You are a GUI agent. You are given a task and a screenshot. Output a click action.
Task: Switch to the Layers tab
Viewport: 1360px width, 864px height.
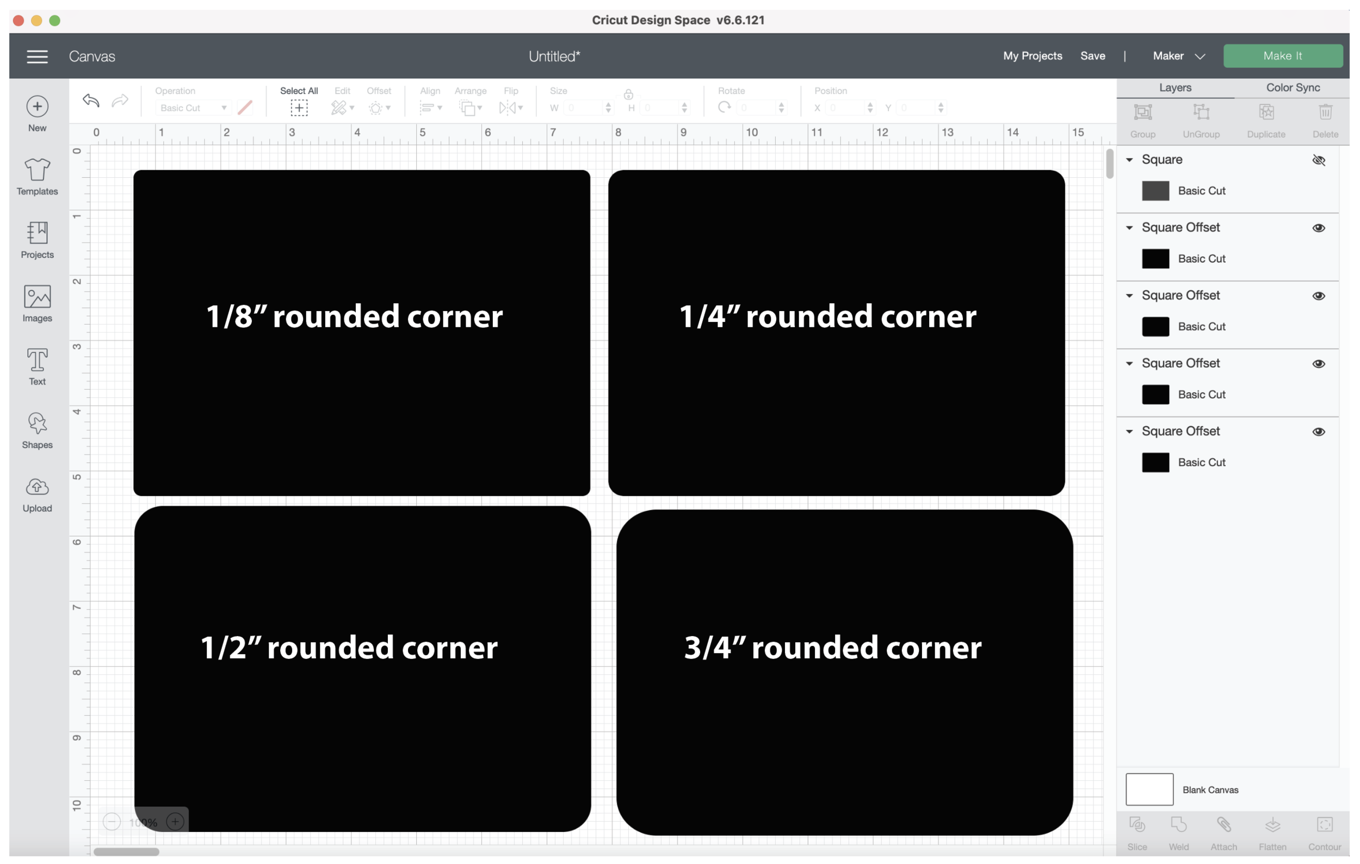tap(1174, 88)
